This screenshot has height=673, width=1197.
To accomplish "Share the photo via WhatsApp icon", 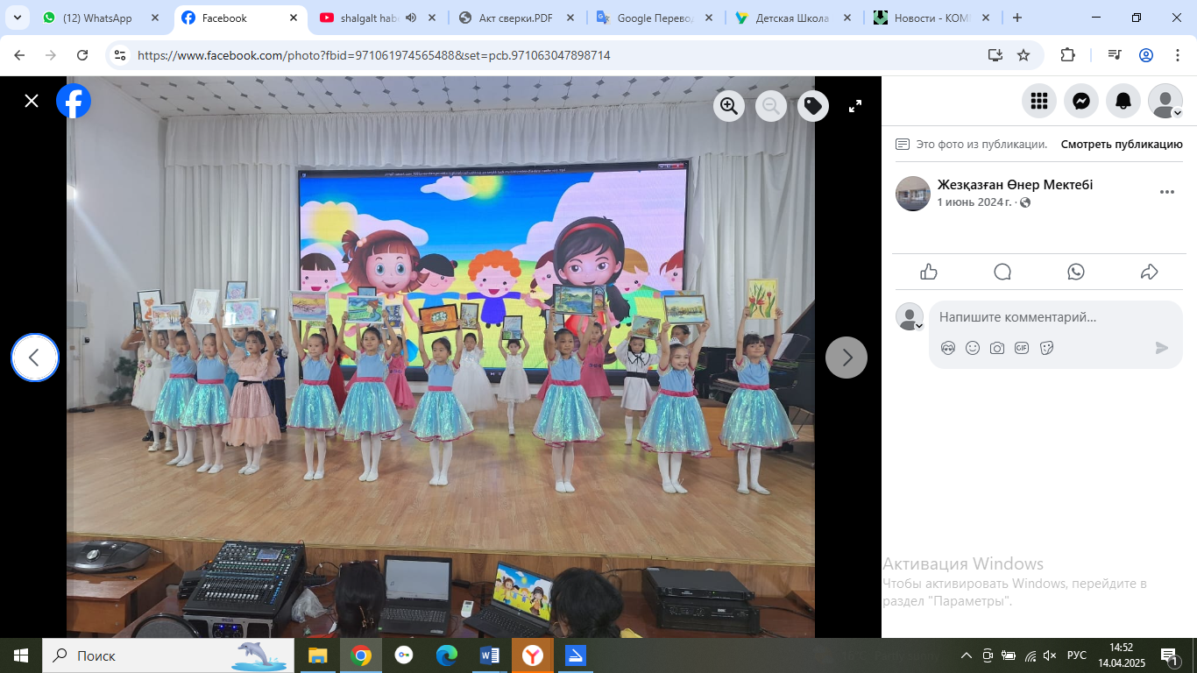I will coord(1076,272).
